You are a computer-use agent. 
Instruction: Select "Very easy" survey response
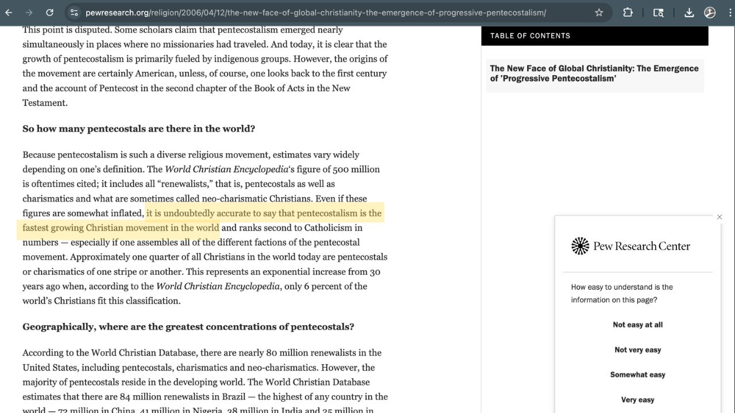(637, 400)
